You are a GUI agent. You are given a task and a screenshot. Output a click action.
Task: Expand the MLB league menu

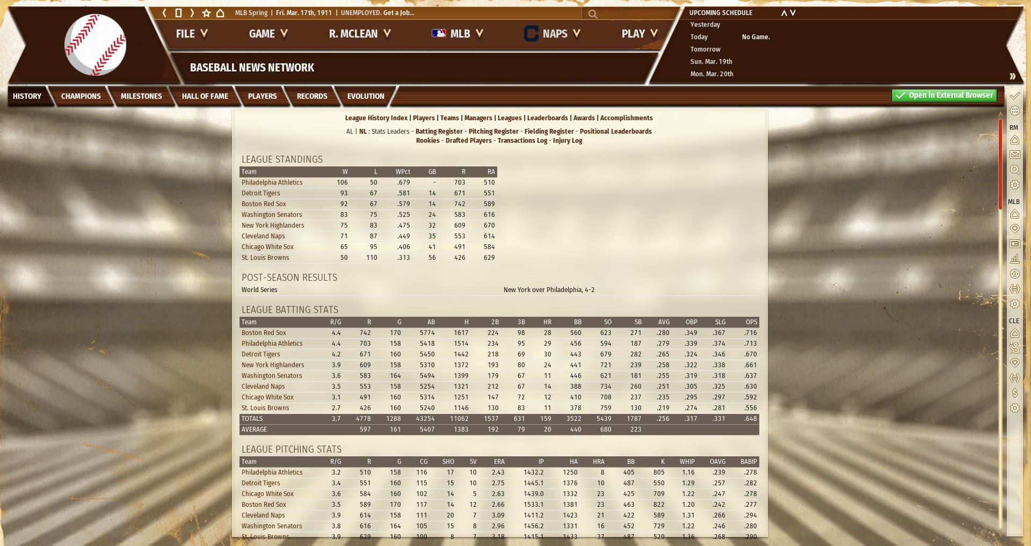coord(458,34)
